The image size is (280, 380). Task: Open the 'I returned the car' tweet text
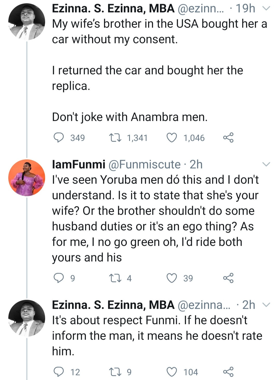coord(147,78)
